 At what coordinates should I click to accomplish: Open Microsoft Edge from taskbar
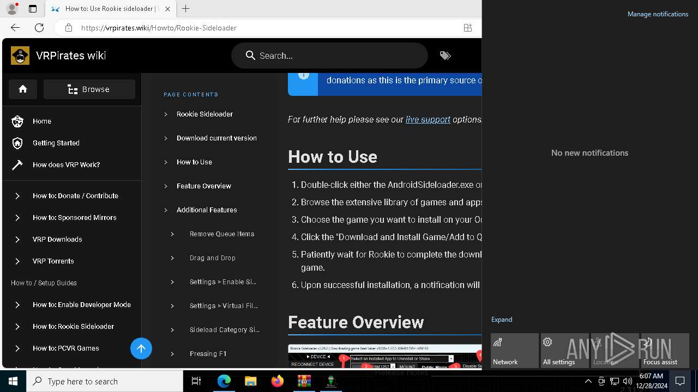[224, 381]
